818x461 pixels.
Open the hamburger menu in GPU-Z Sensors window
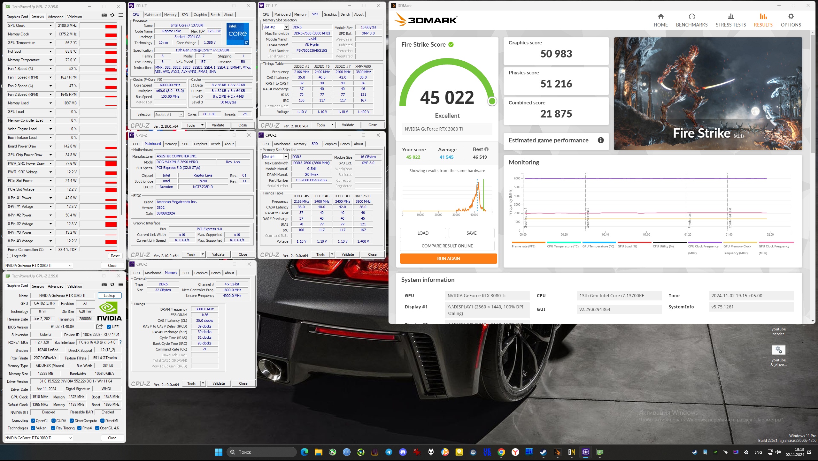120,15
